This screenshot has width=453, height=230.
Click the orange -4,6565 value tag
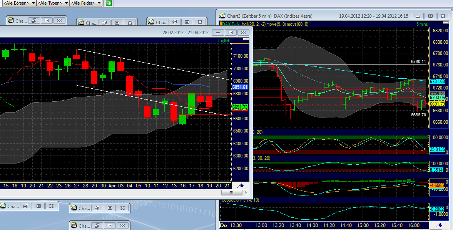pyautogui.click(x=437, y=185)
